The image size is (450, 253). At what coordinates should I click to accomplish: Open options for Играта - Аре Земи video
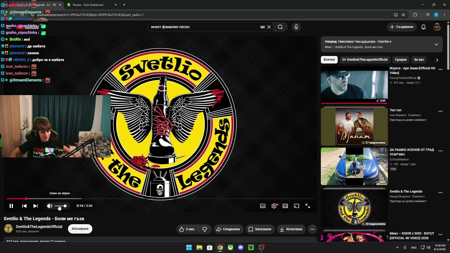[x=440, y=70]
